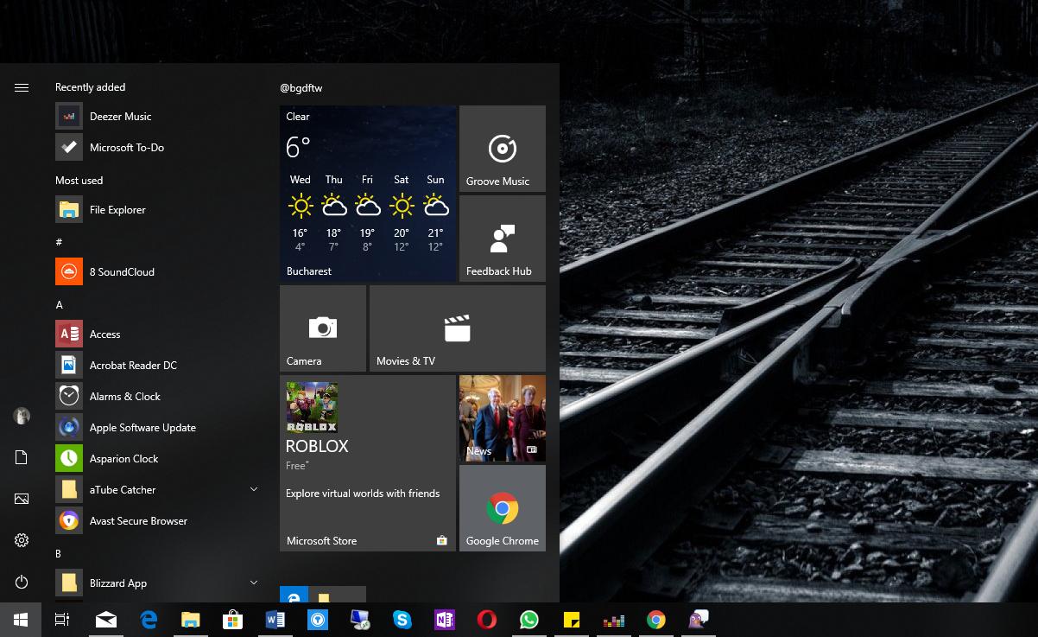Launch Word from the taskbar
1038x637 pixels.
(275, 620)
